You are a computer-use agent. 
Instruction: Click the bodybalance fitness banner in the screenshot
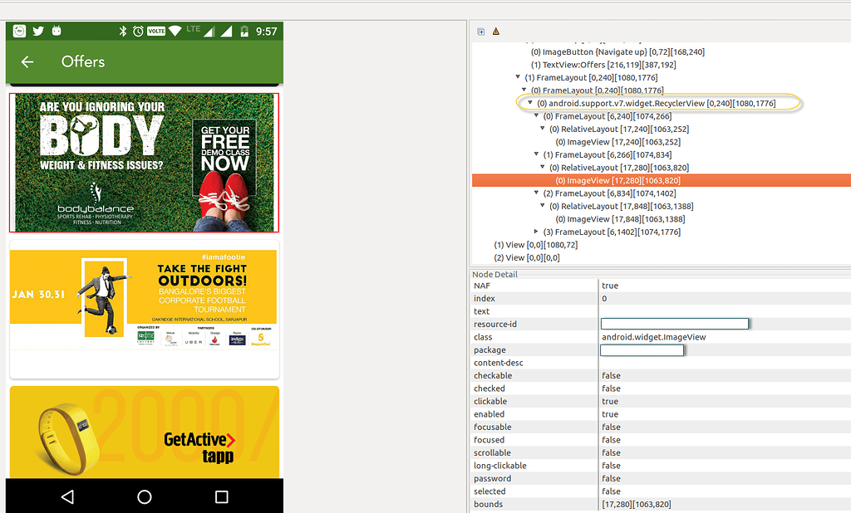pyautogui.click(x=144, y=162)
